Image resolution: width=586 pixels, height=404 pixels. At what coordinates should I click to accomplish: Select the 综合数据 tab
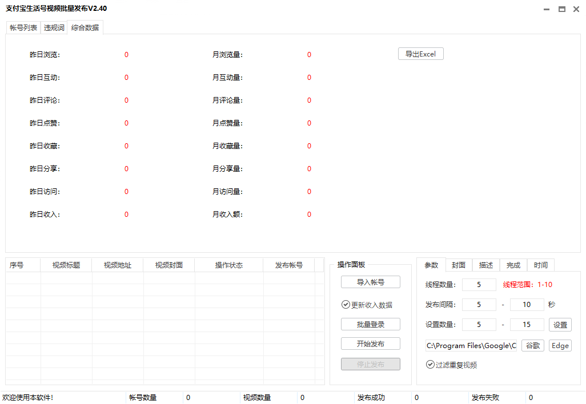coord(85,27)
